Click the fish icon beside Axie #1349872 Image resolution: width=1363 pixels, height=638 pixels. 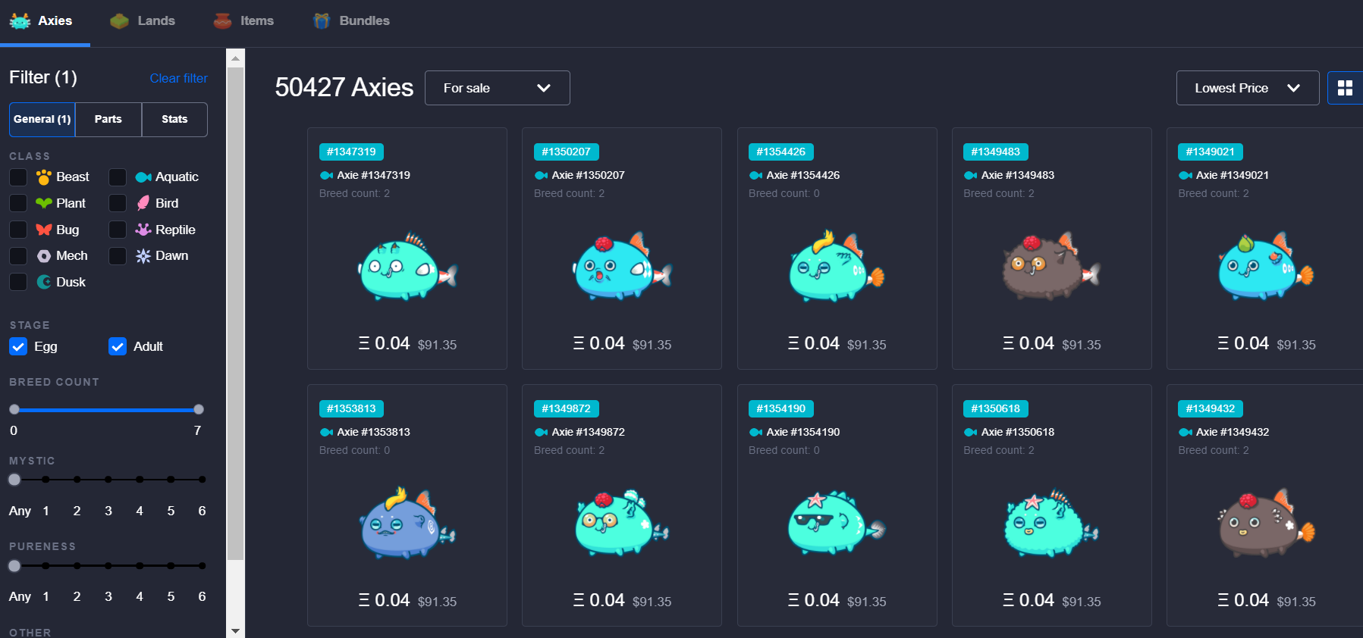click(x=541, y=433)
